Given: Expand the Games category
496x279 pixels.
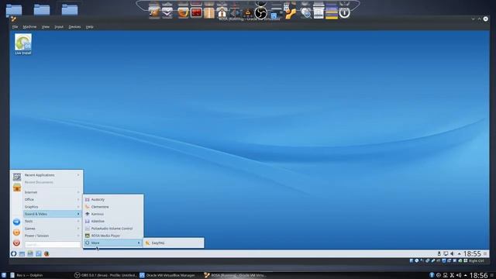Looking at the screenshot, I should [x=52, y=229].
